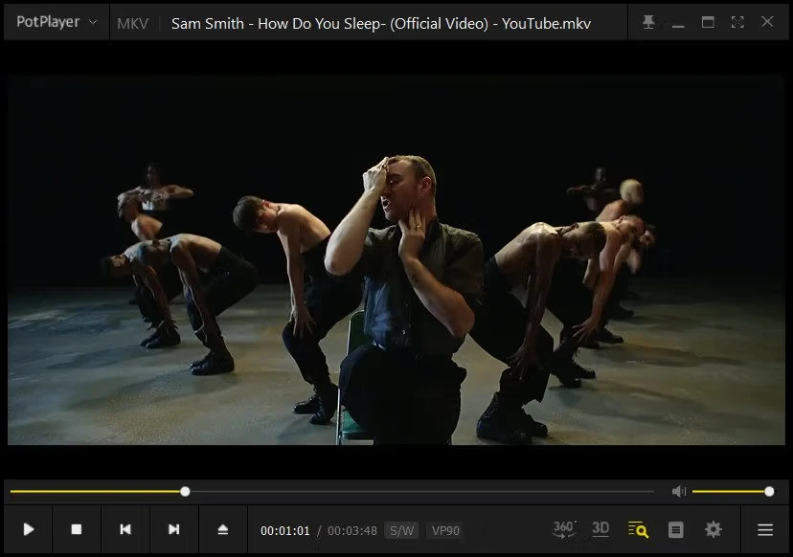This screenshot has width=793, height=557.
Task: Mute the audio using speaker icon
Action: (679, 491)
